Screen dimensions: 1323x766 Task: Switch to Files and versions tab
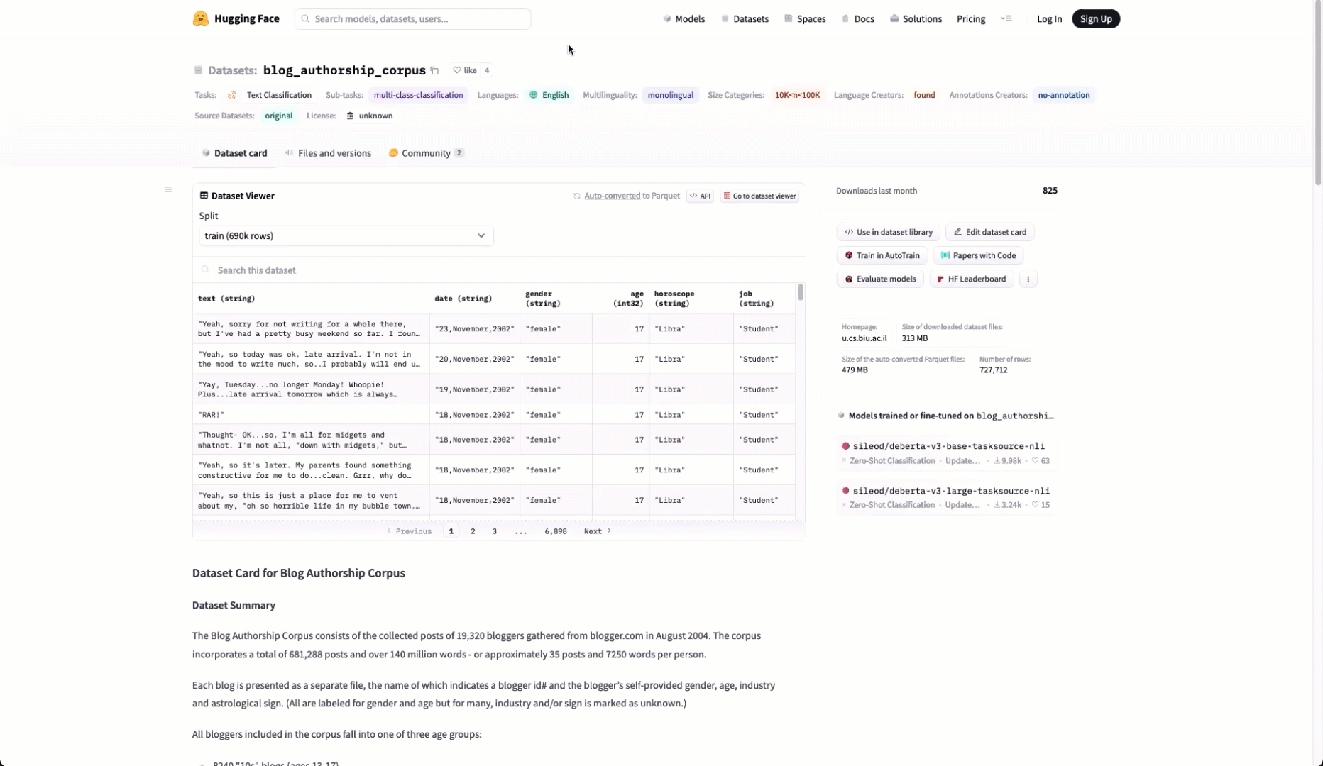(x=328, y=153)
